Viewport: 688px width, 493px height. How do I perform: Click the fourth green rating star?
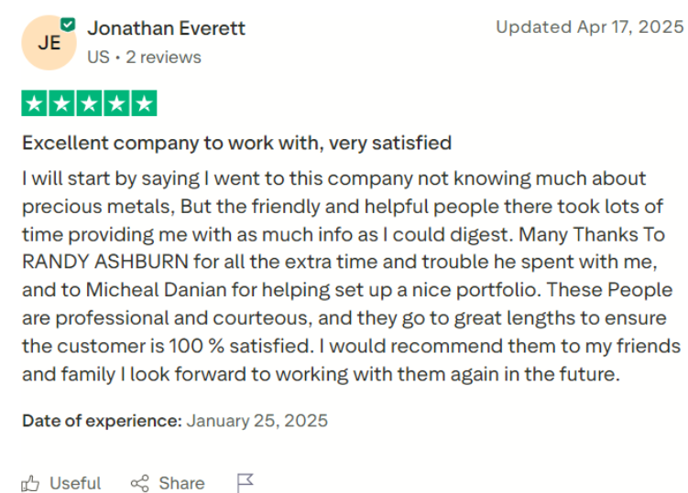pos(116,103)
